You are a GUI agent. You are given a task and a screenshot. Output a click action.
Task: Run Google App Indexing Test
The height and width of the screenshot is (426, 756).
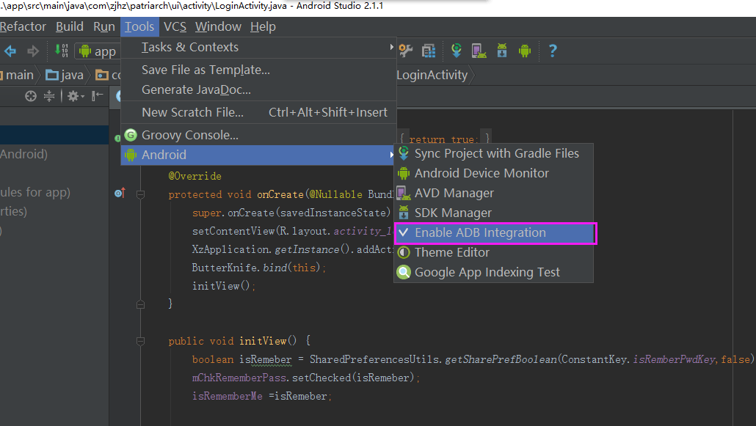tap(494, 272)
